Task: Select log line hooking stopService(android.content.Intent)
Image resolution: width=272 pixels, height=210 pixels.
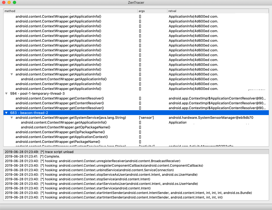Action: (x=136, y=179)
